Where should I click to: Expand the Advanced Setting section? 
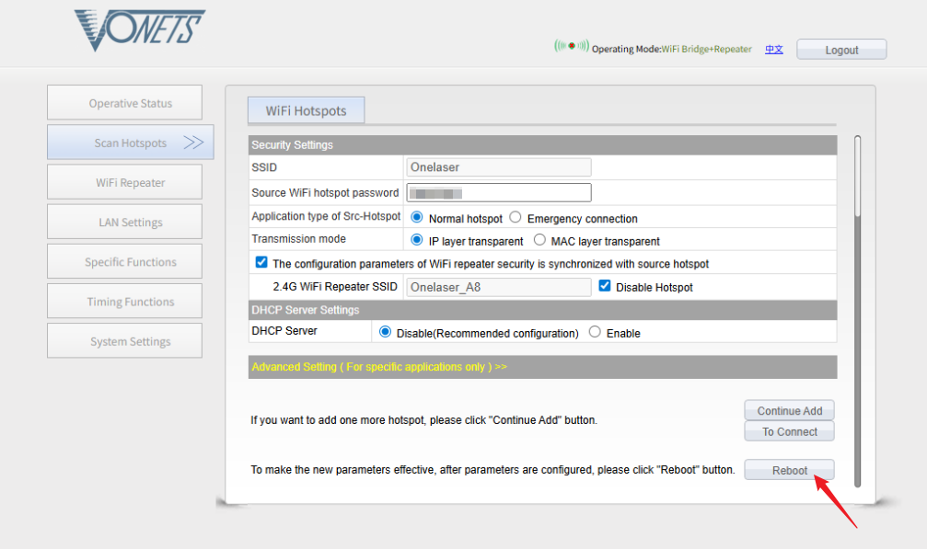[x=379, y=367]
